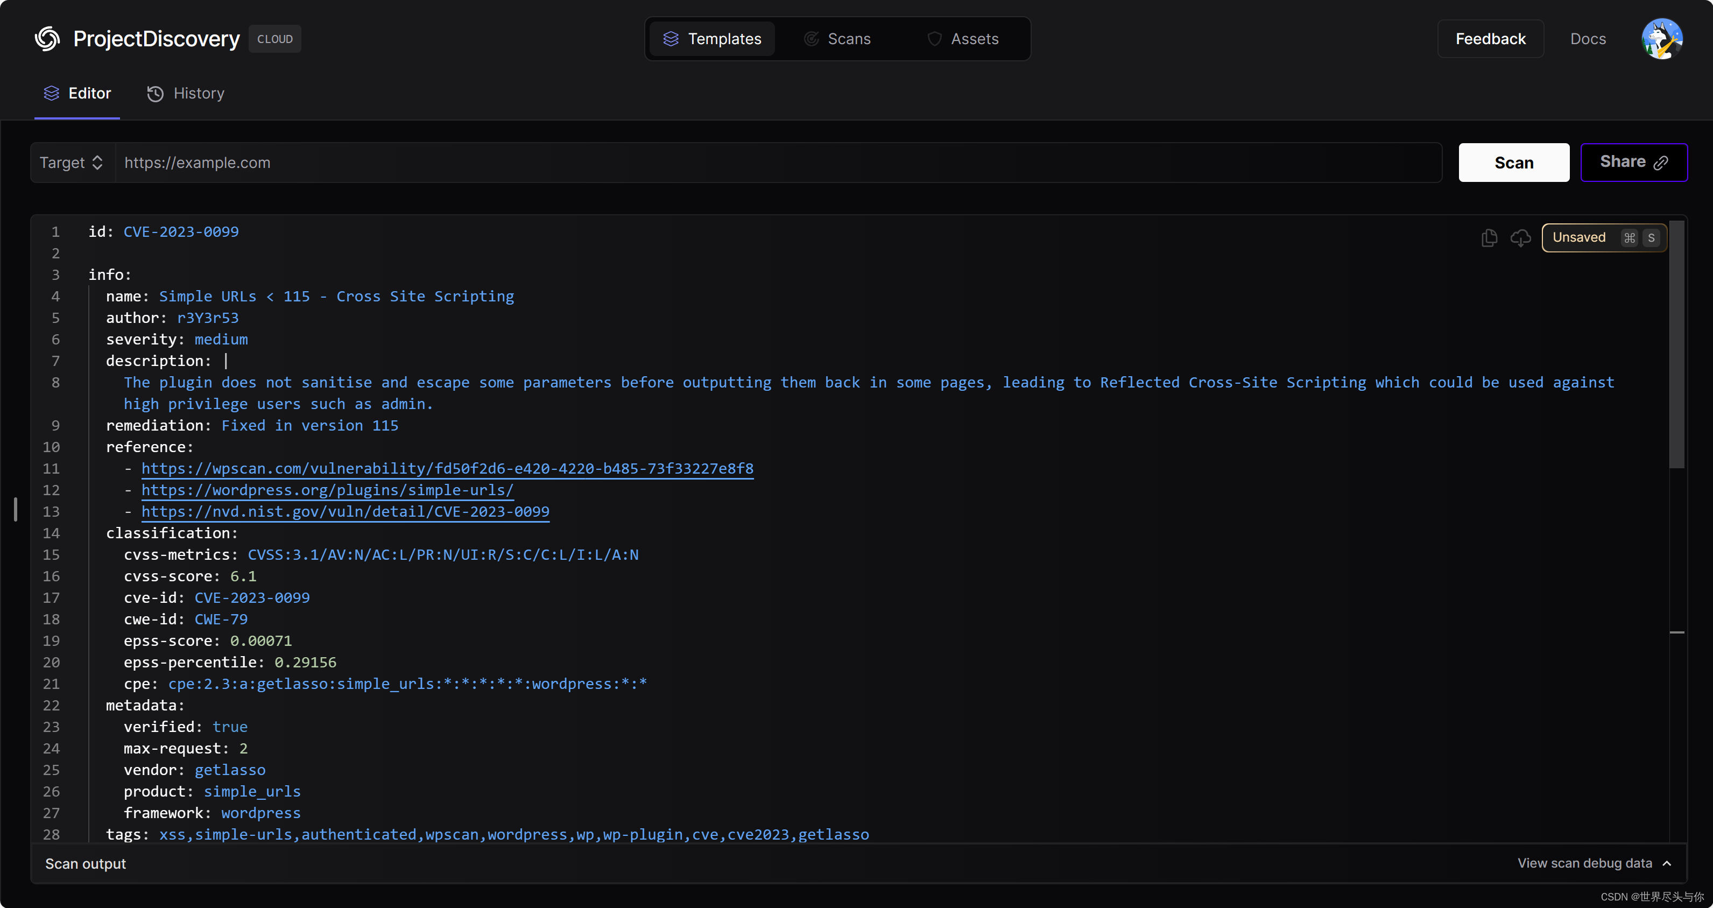Click the copy template icon in editor
1713x908 pixels.
tap(1490, 237)
